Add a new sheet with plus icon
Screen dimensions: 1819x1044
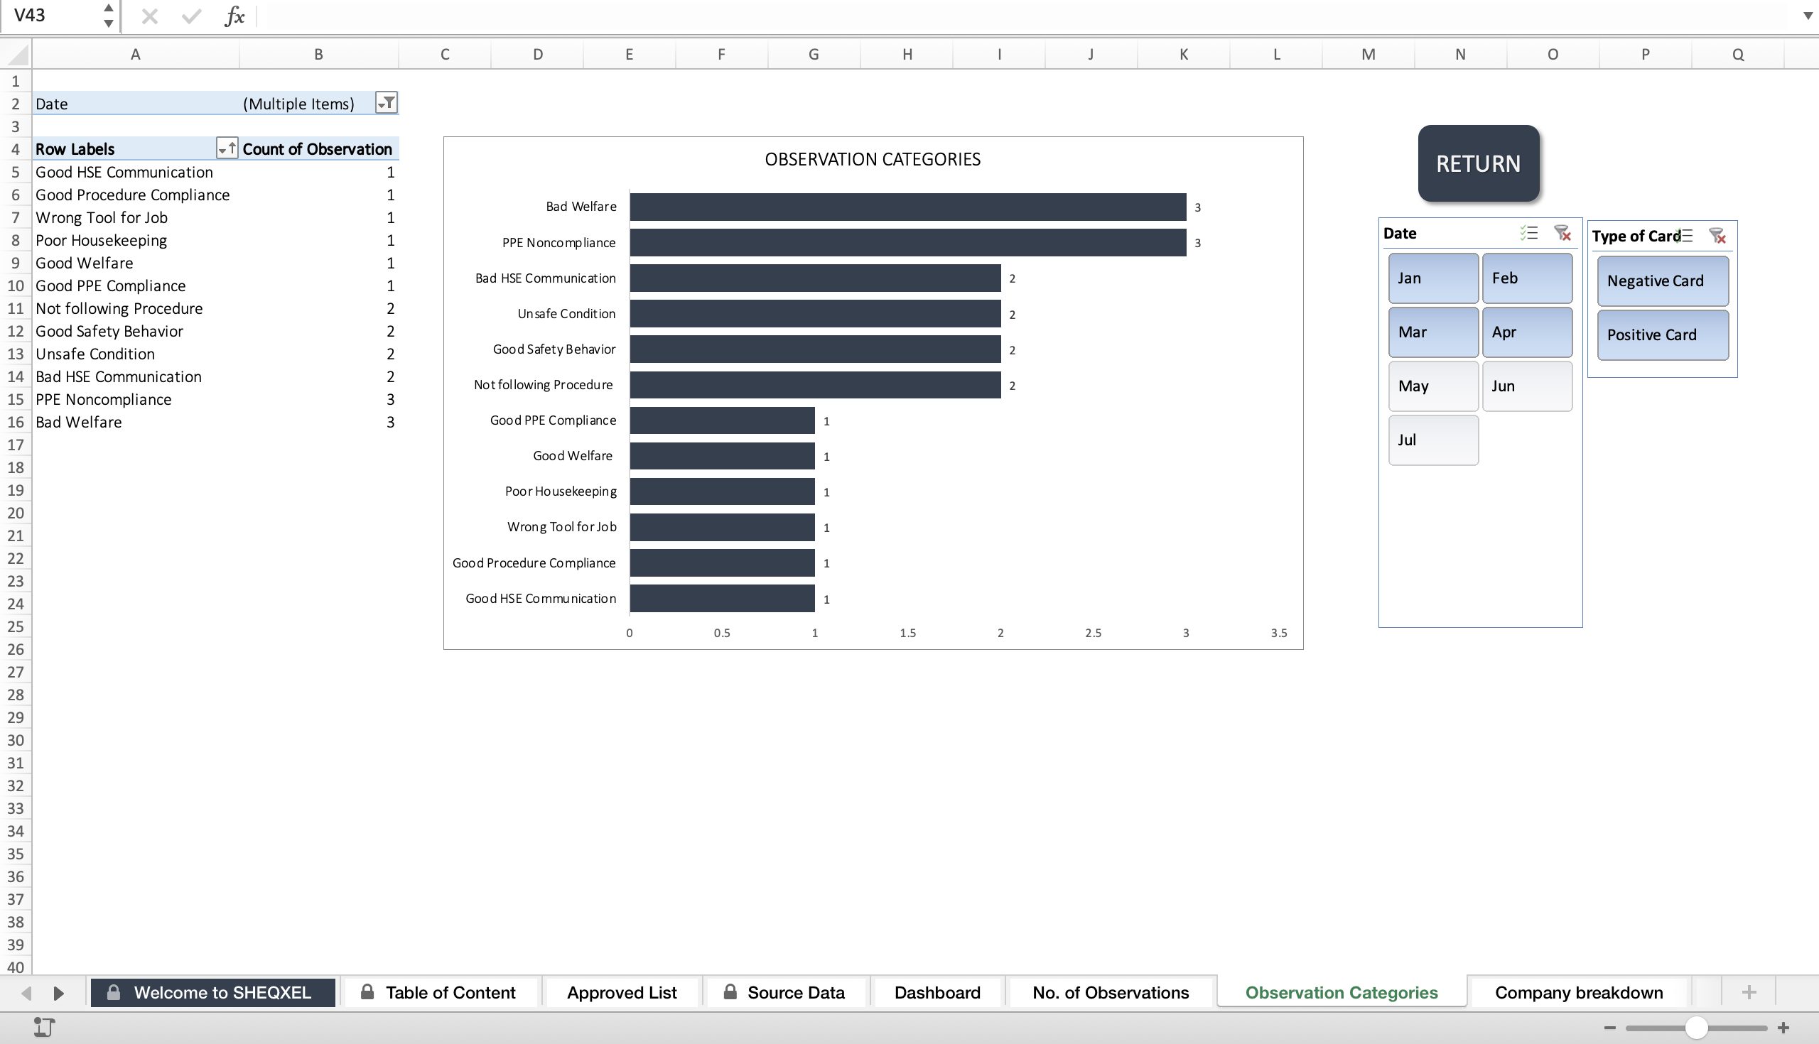[1749, 992]
